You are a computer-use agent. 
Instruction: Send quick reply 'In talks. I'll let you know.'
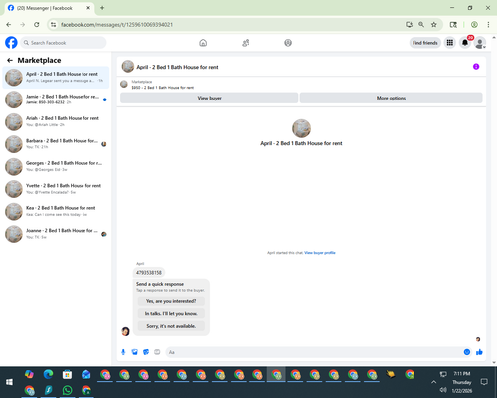click(171, 313)
